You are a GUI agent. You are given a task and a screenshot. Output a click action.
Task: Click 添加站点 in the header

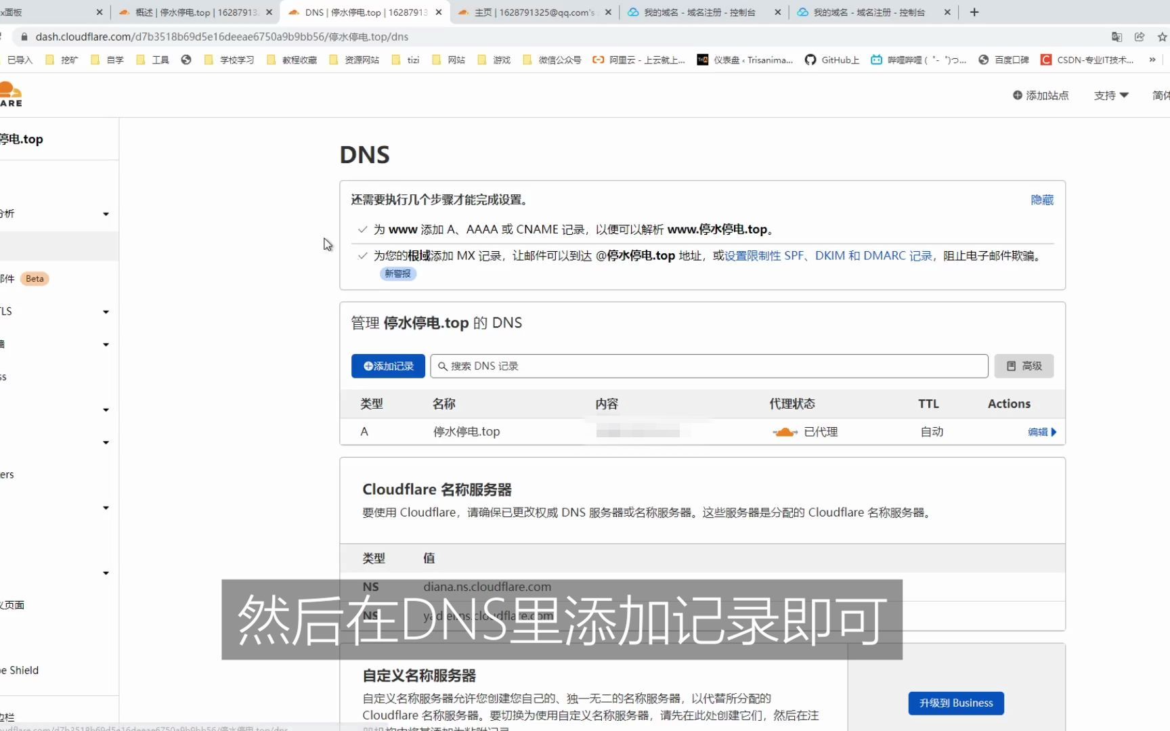tap(1041, 95)
